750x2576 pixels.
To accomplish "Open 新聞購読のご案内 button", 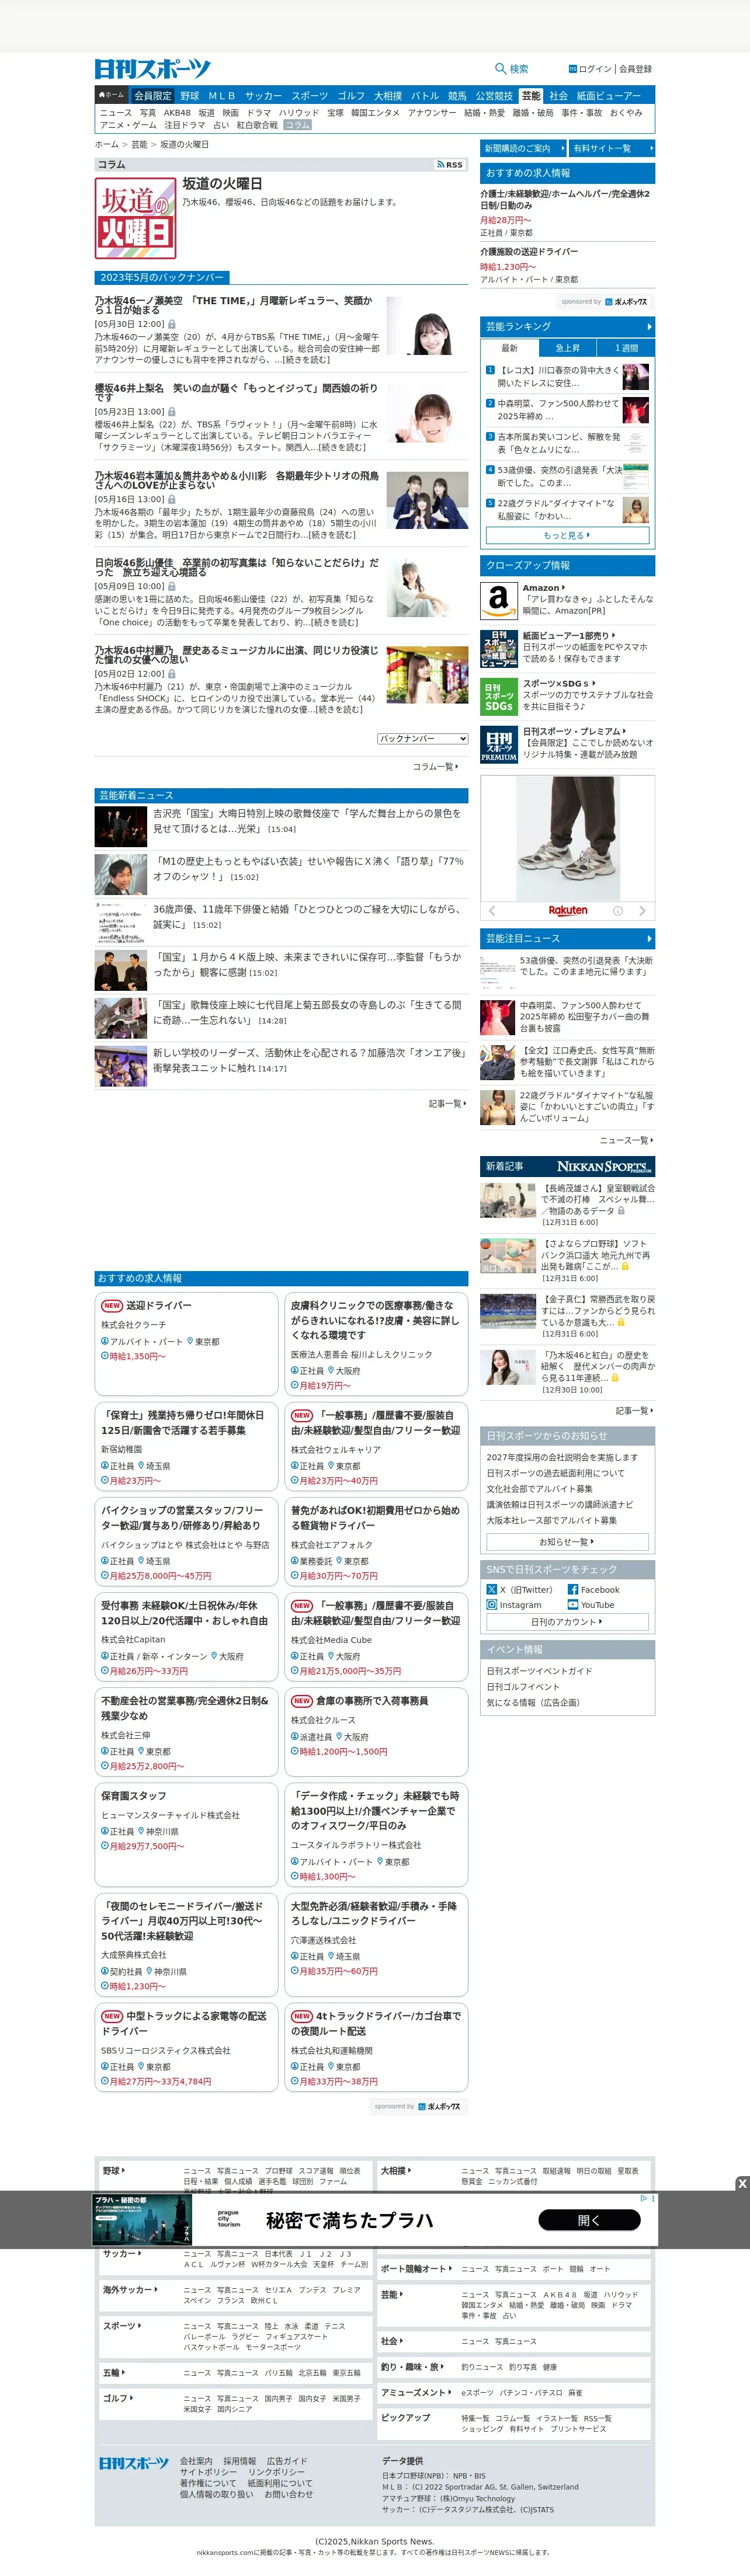I will (x=522, y=148).
